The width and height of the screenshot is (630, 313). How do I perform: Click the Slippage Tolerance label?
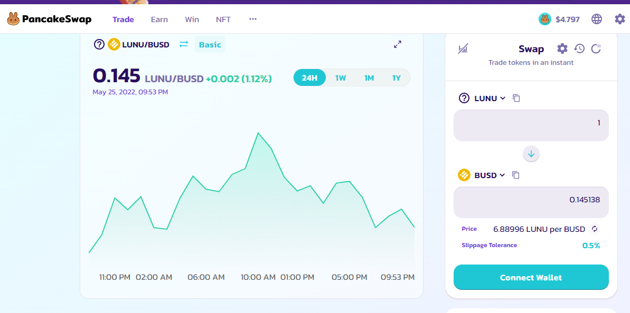490,245
